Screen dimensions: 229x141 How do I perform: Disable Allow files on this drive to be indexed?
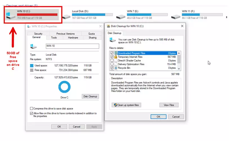32,113
